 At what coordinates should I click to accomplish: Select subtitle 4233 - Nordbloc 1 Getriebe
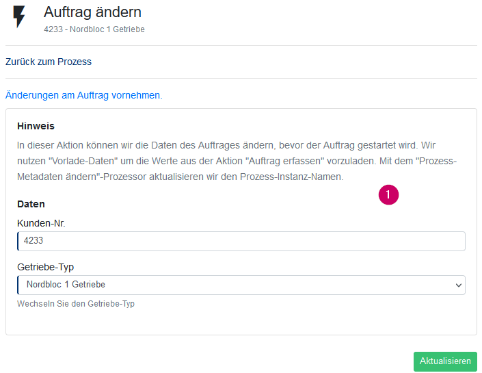pos(94,29)
